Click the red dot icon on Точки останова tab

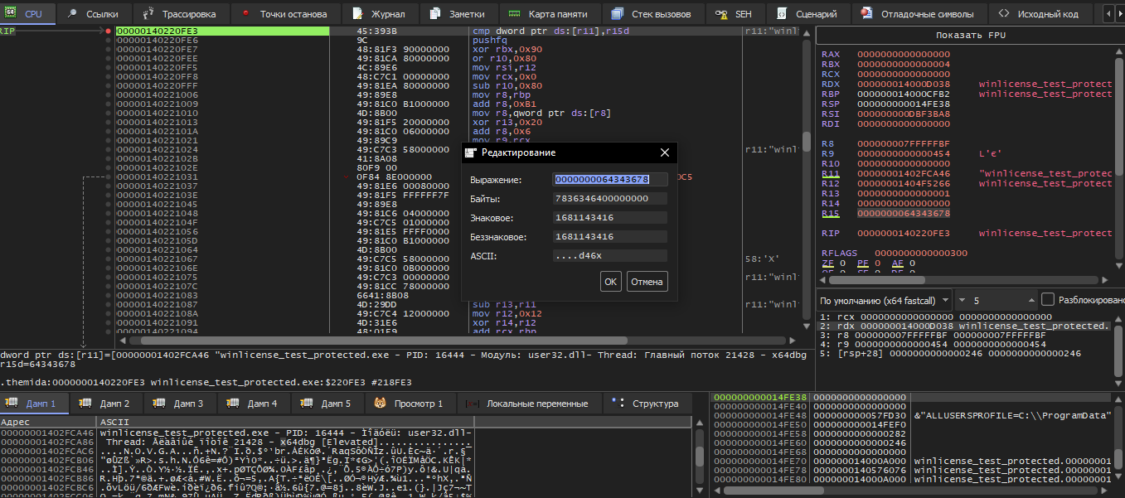[245, 14]
